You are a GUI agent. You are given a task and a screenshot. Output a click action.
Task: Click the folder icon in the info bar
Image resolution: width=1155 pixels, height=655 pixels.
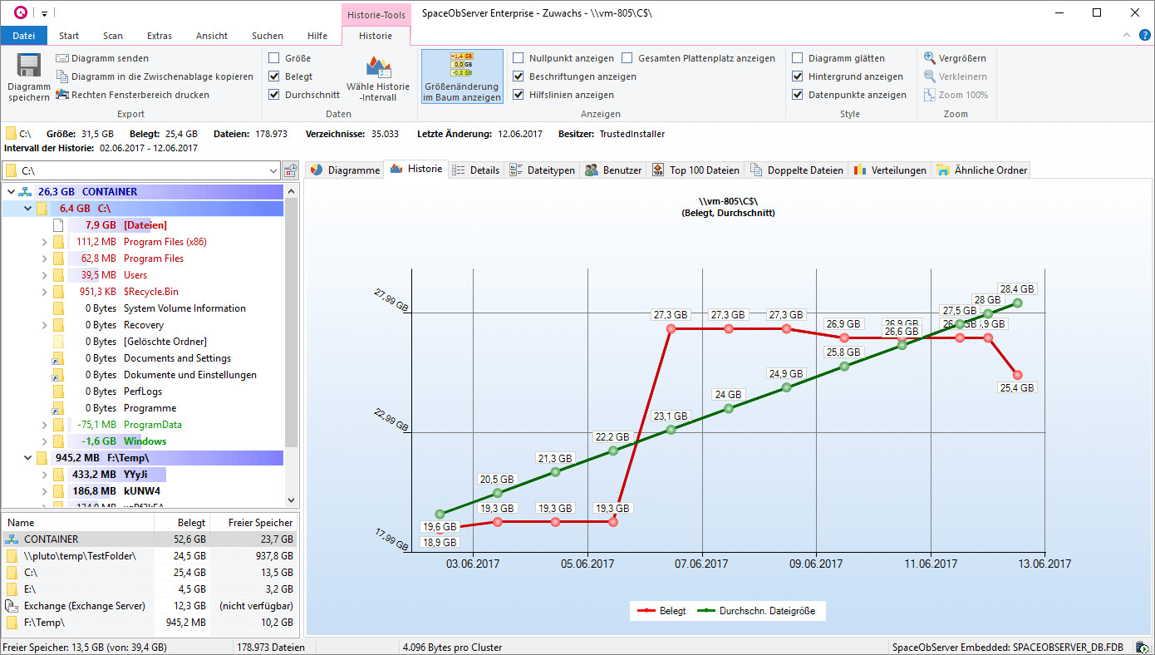tap(11, 133)
